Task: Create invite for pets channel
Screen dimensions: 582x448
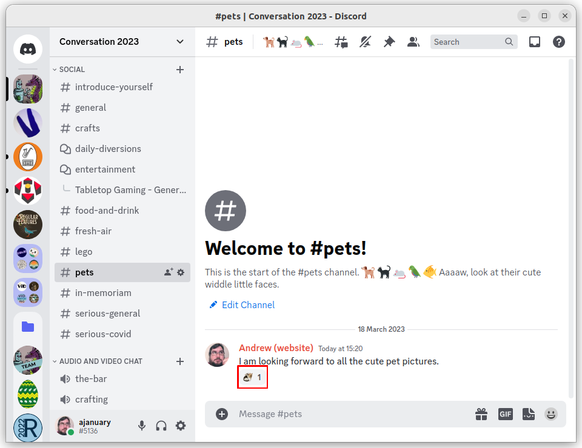Action: pos(169,272)
